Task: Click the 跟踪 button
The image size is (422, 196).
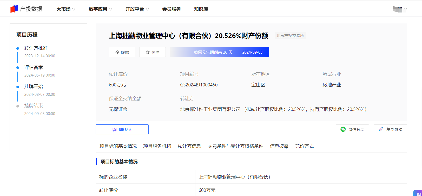Action: 122,52
